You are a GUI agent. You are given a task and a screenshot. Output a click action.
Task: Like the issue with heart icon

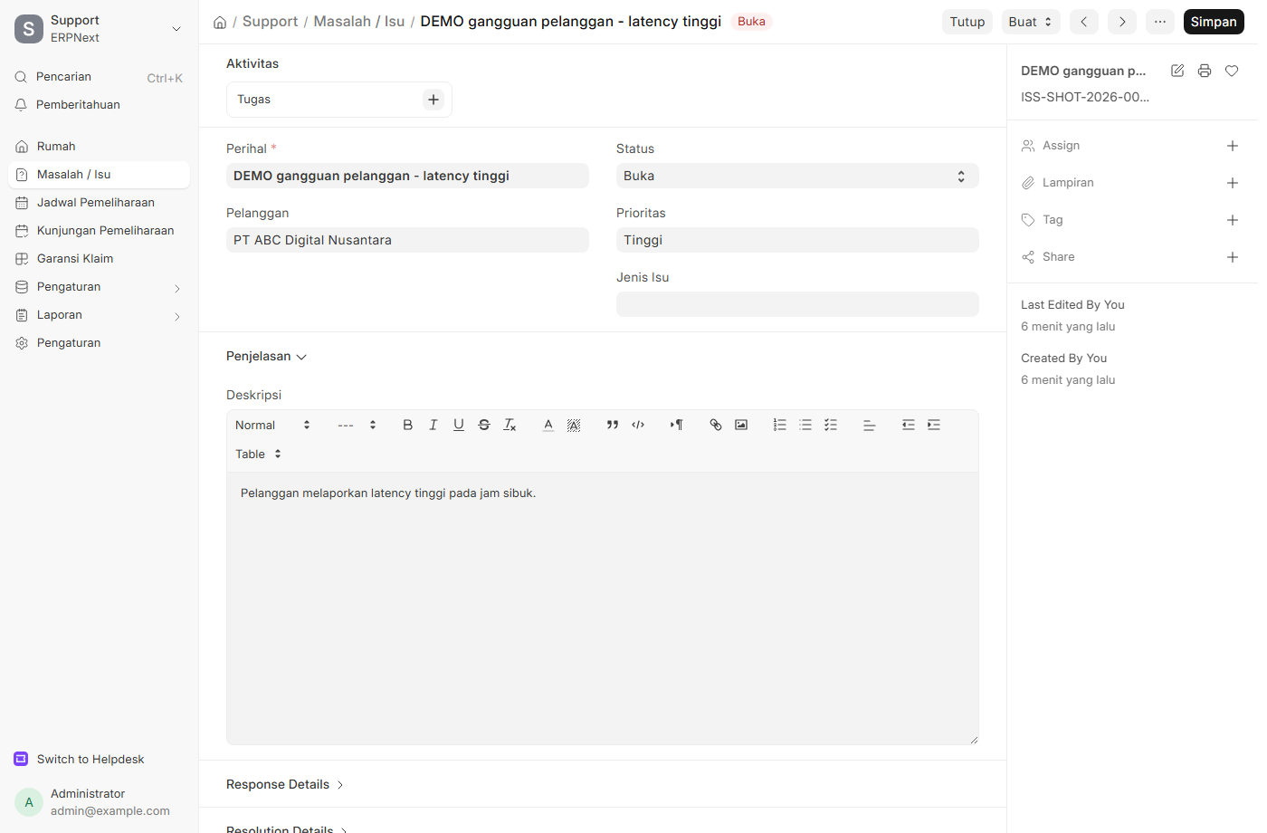click(x=1232, y=71)
